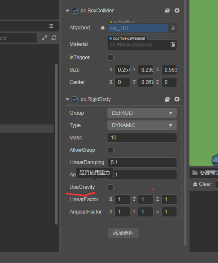The height and width of the screenshot is (263, 218).
Task: Click the Attached car_101 node picker icon
Action: (x=173, y=28)
